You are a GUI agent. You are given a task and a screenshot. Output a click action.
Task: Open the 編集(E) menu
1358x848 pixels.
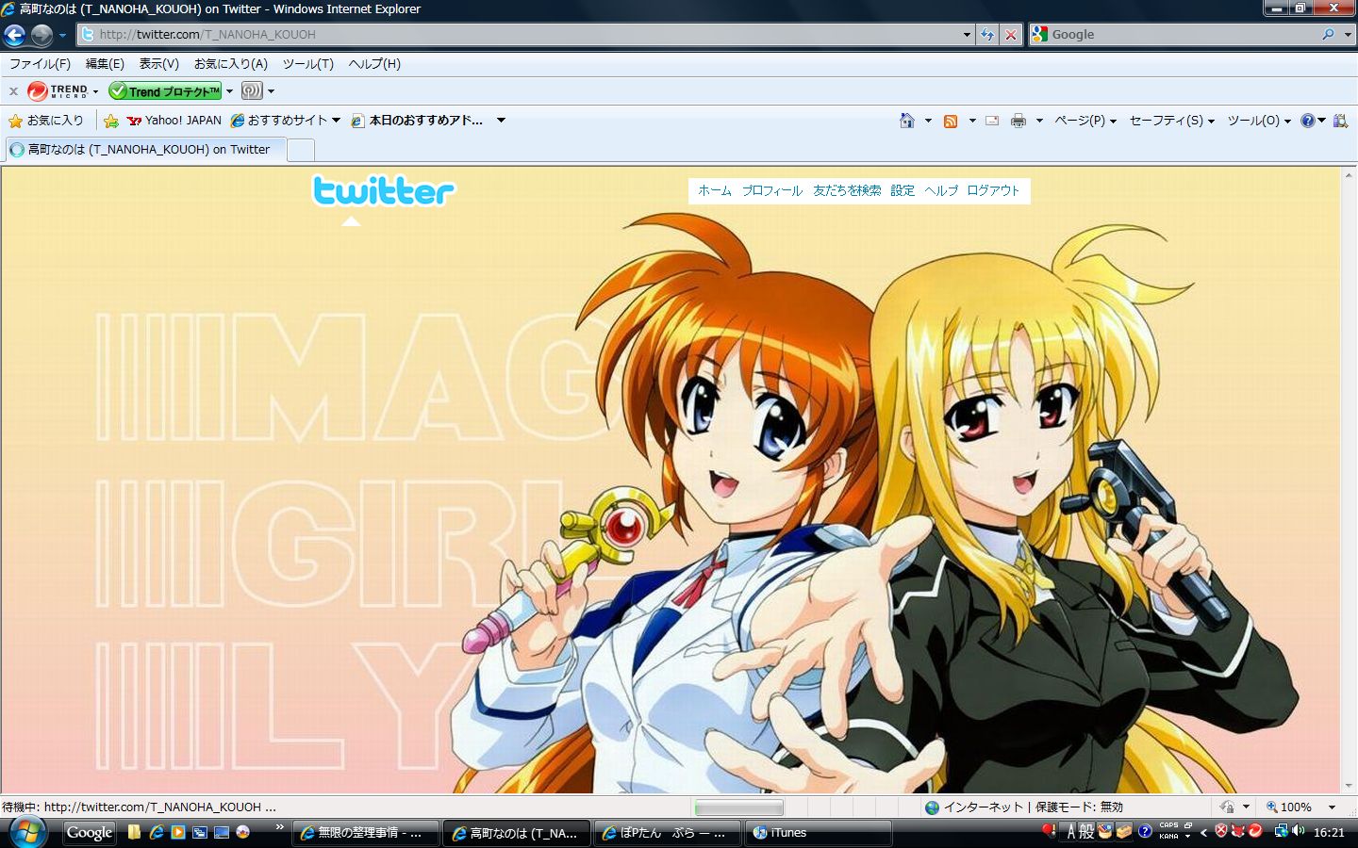pyautogui.click(x=105, y=64)
